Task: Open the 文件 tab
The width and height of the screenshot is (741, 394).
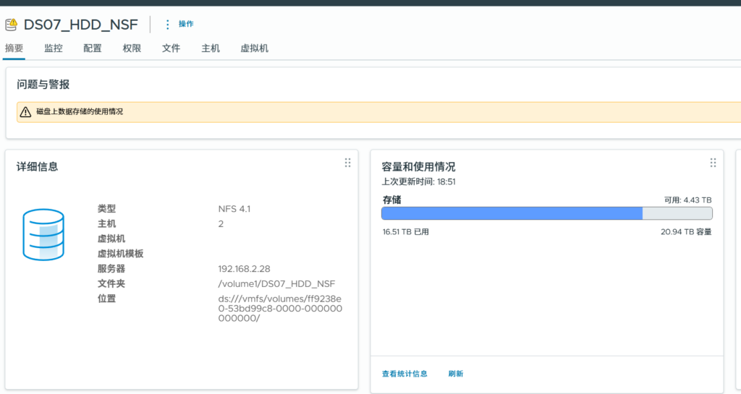Action: pyautogui.click(x=171, y=48)
